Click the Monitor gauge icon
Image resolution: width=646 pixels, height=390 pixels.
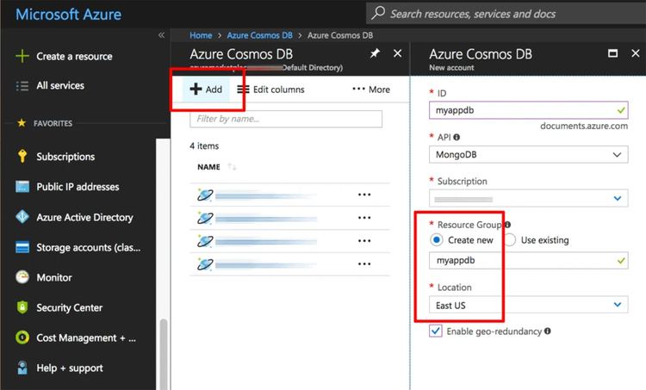coord(22,277)
